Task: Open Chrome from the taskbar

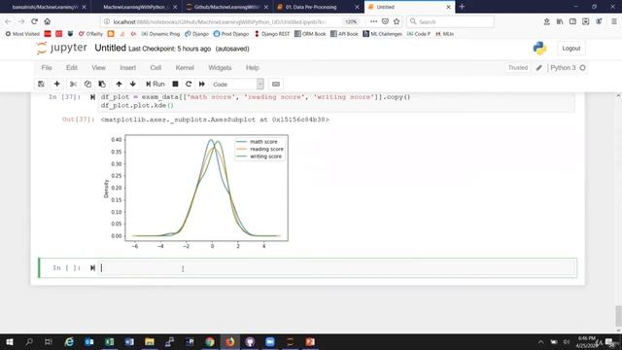Action: (210, 341)
